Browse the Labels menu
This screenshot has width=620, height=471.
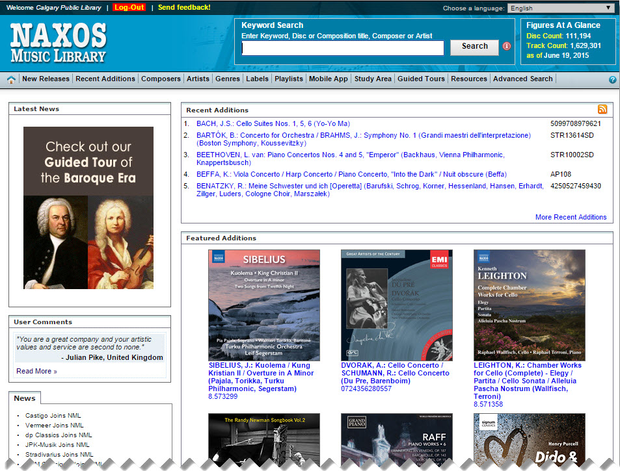pyautogui.click(x=257, y=79)
